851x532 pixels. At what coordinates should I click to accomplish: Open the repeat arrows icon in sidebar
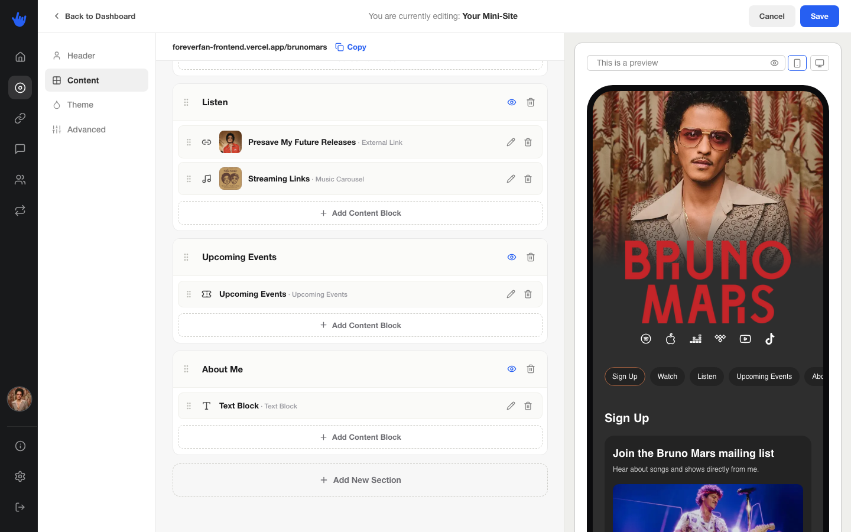point(20,210)
